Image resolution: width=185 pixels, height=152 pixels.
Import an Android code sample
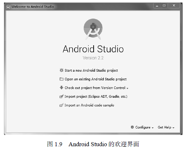[89, 105]
